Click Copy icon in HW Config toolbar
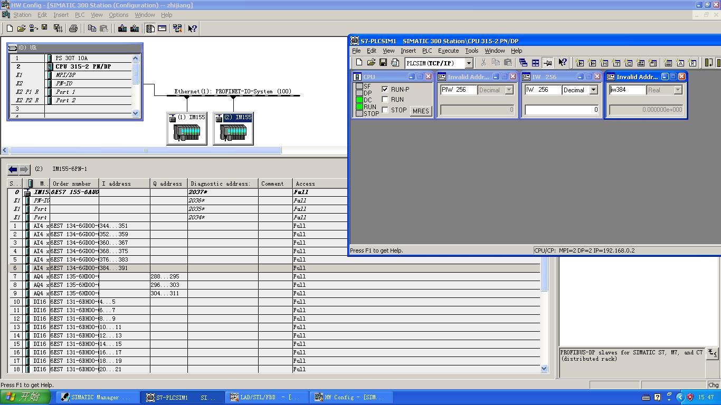721x405 pixels. [92, 28]
